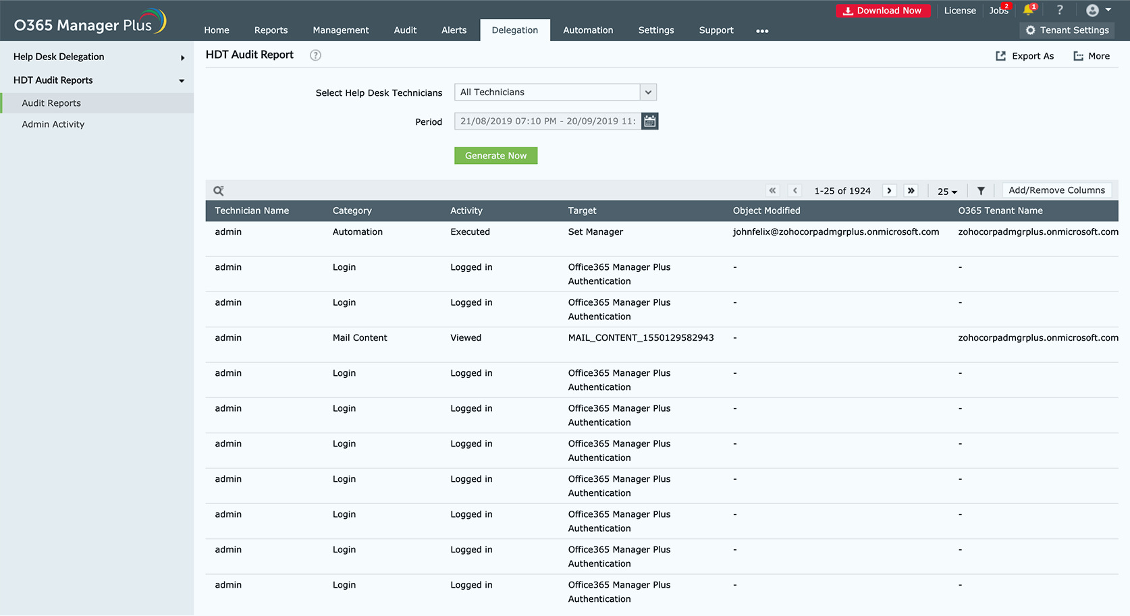
Task: Select the Delegation tab
Action: coord(515,30)
